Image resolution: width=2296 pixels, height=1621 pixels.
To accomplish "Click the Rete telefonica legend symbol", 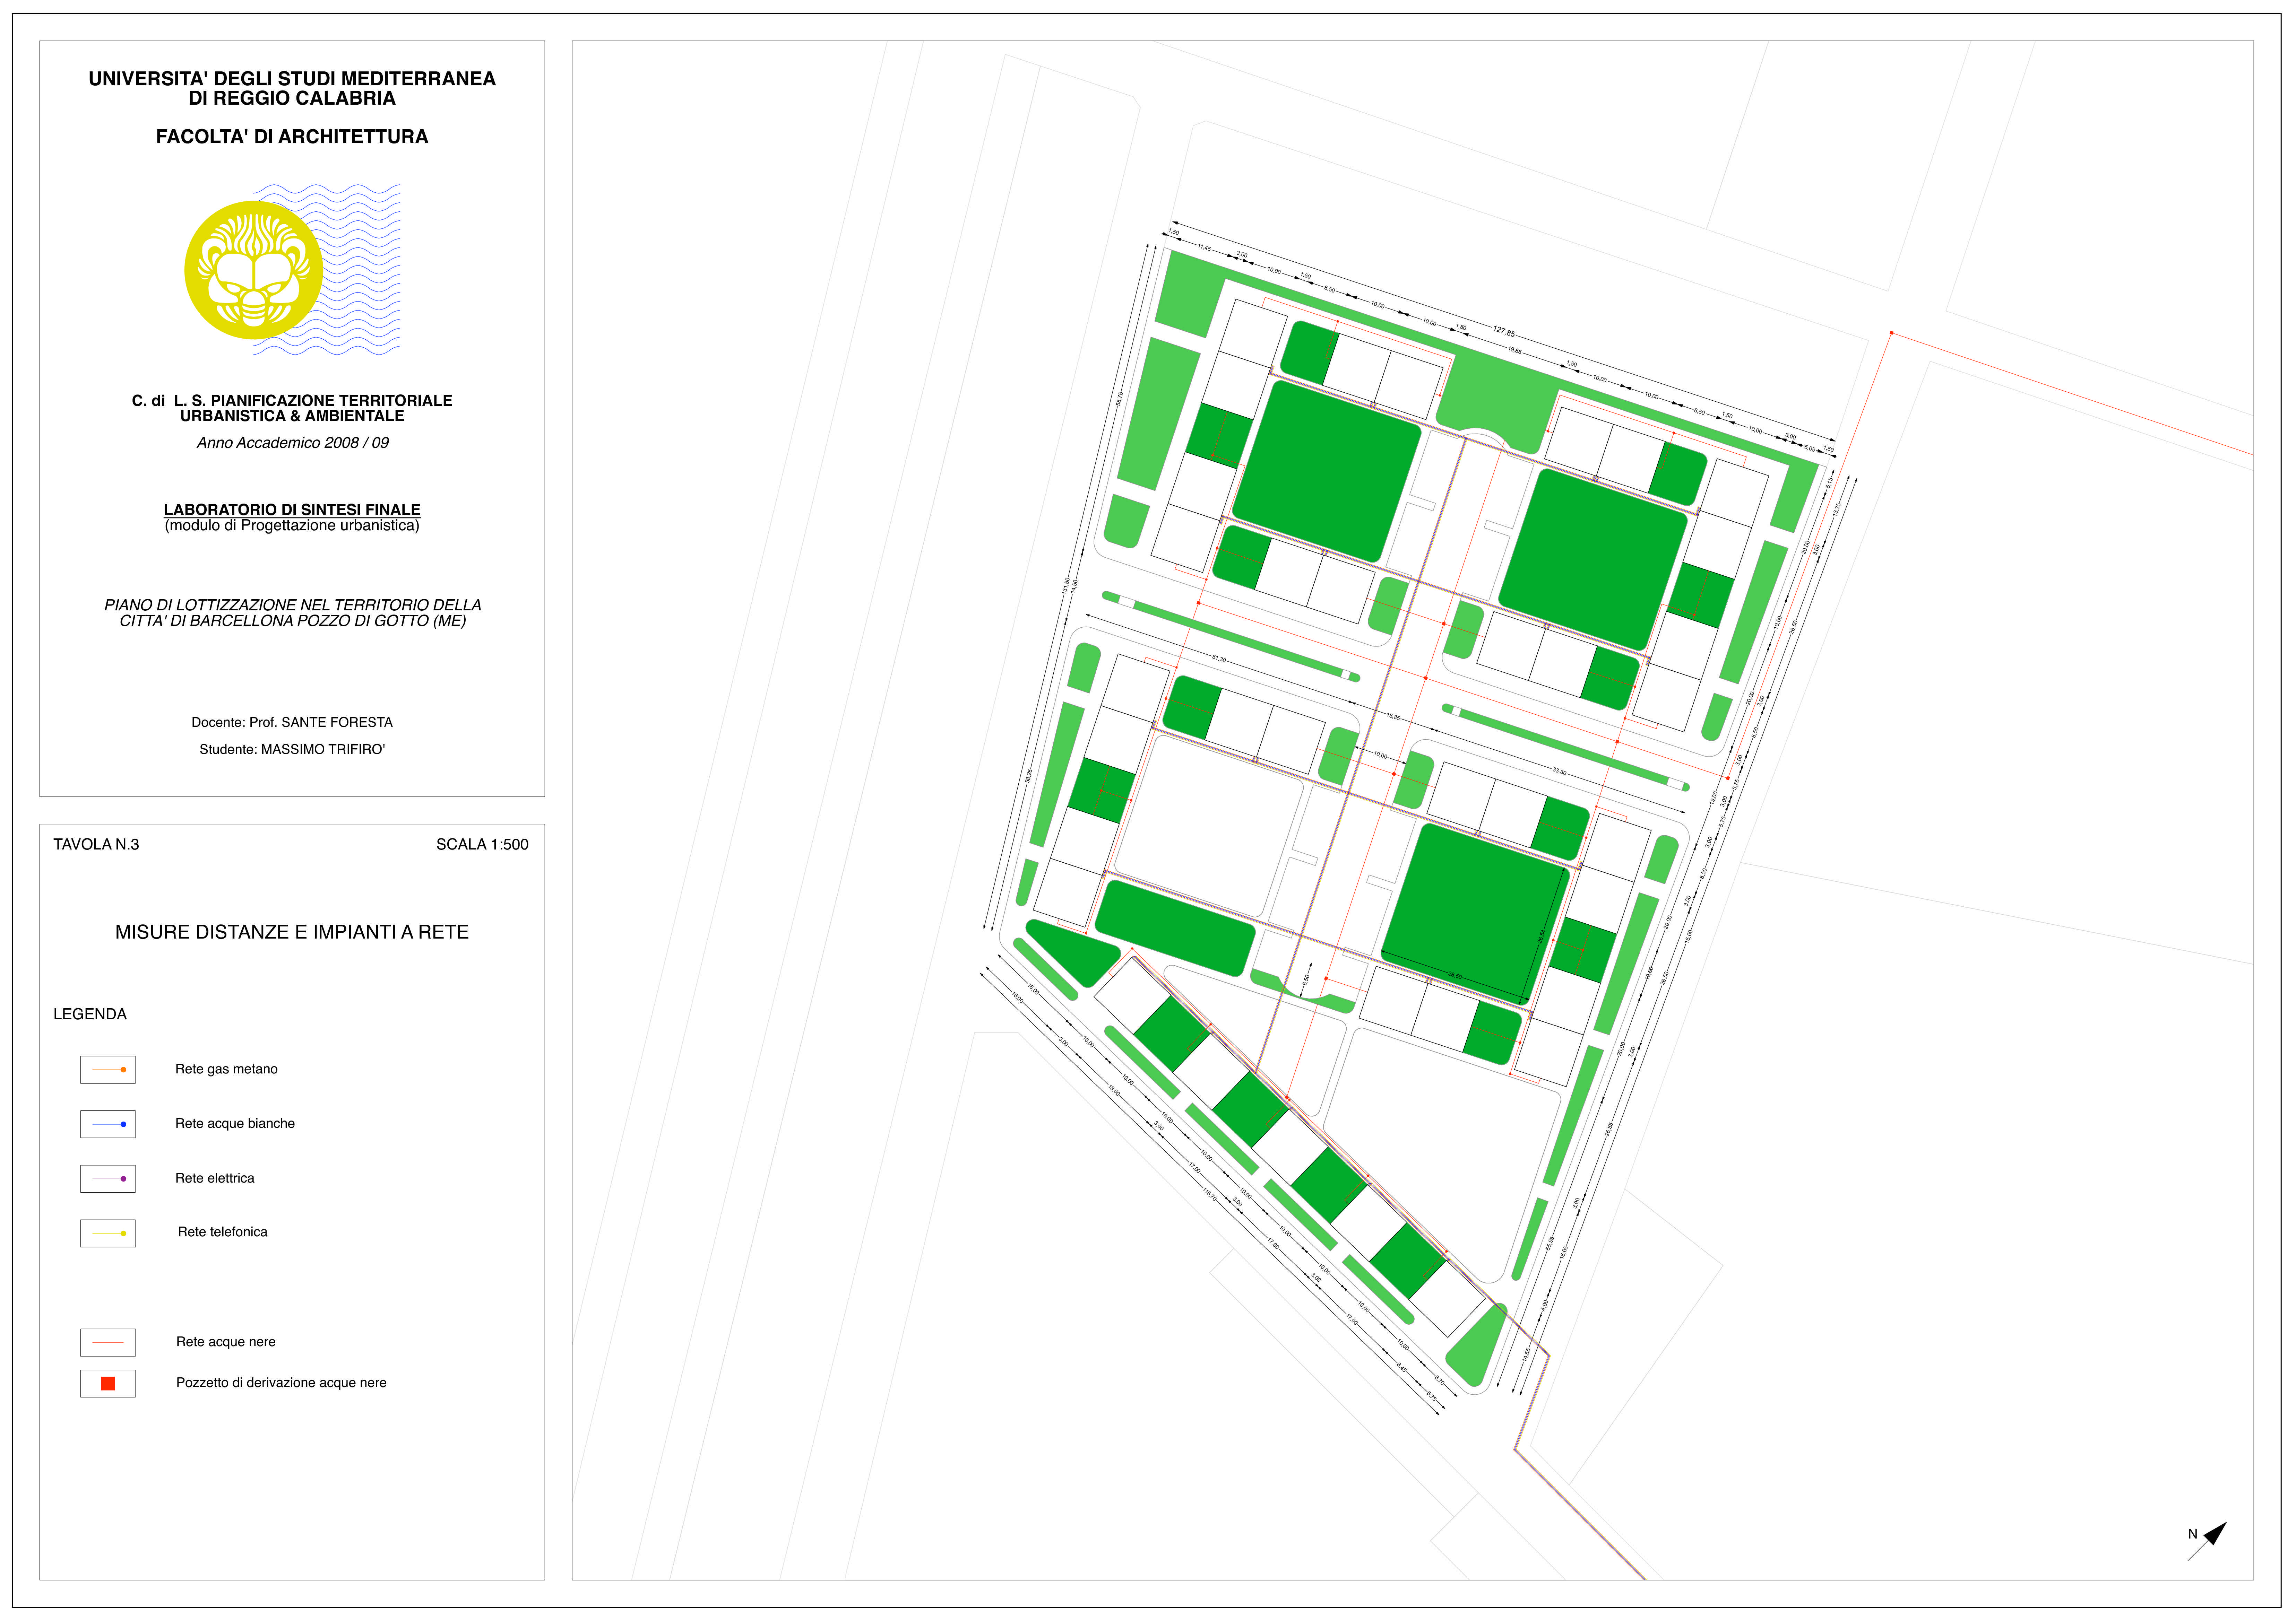I will 108,1233.
